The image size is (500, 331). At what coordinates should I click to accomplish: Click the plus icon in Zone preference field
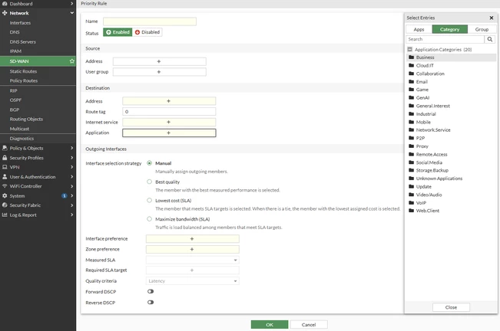click(192, 249)
